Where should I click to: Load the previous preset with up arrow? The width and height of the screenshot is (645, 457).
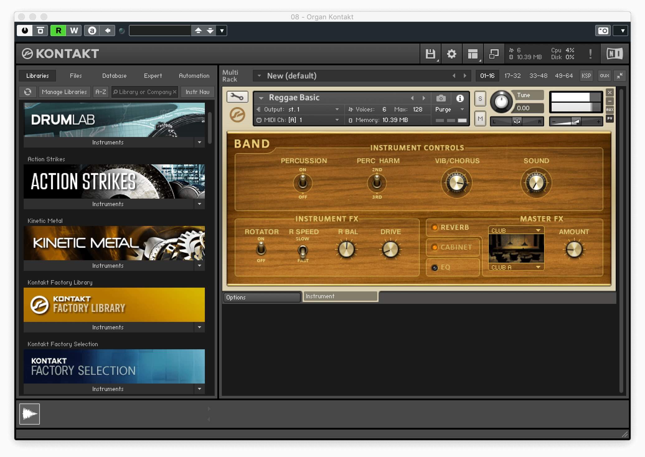click(198, 31)
